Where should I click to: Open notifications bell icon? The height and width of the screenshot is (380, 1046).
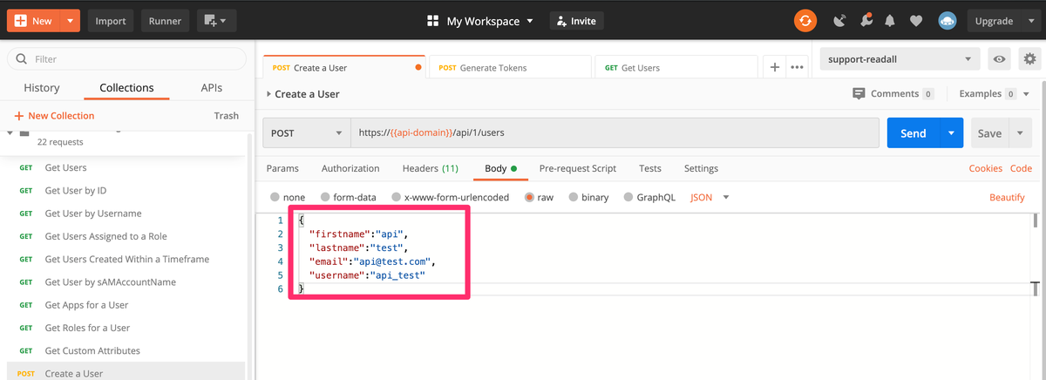point(890,21)
